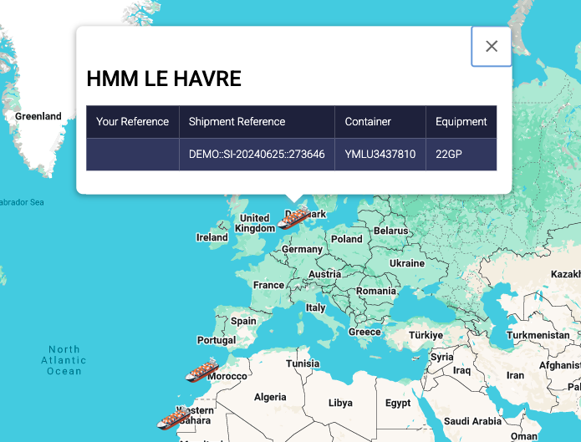Select the 22GP equipment cell
Image resolution: width=581 pixels, height=442 pixels.
[x=461, y=154]
